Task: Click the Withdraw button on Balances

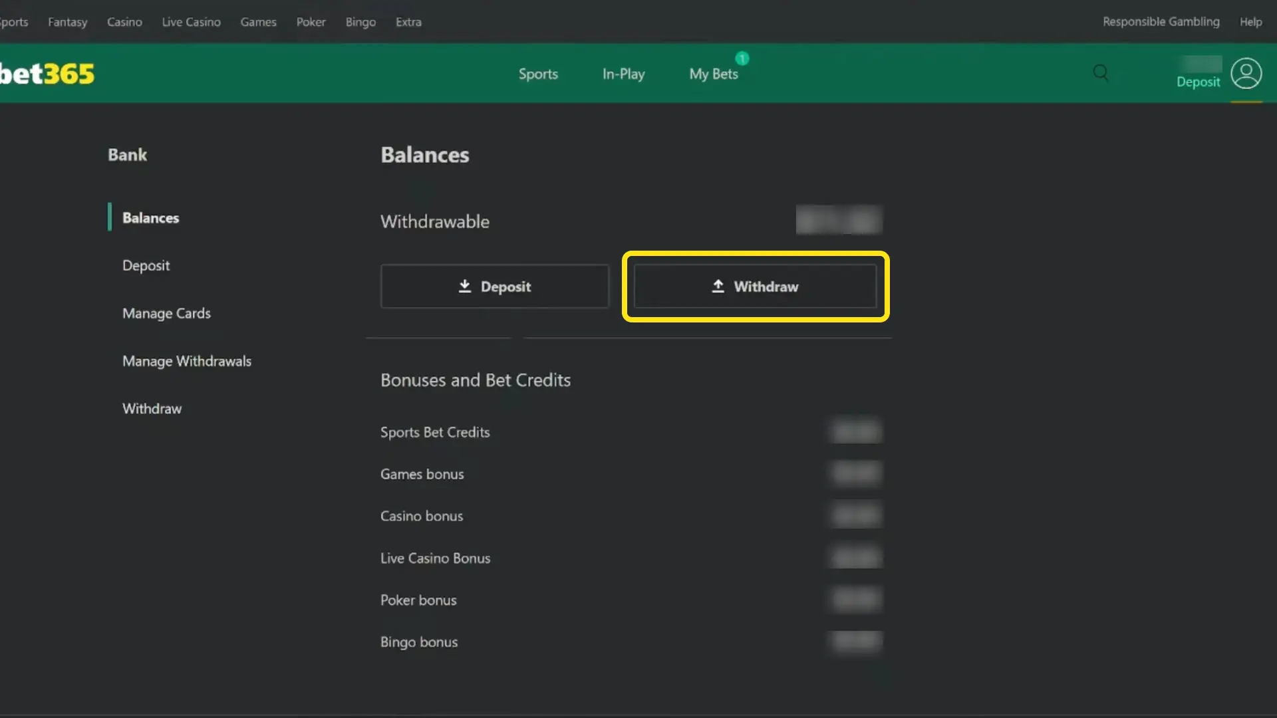Action: coord(755,287)
